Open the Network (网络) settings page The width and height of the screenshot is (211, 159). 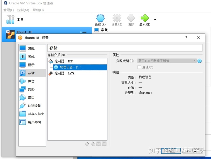pyautogui.click(x=32, y=89)
